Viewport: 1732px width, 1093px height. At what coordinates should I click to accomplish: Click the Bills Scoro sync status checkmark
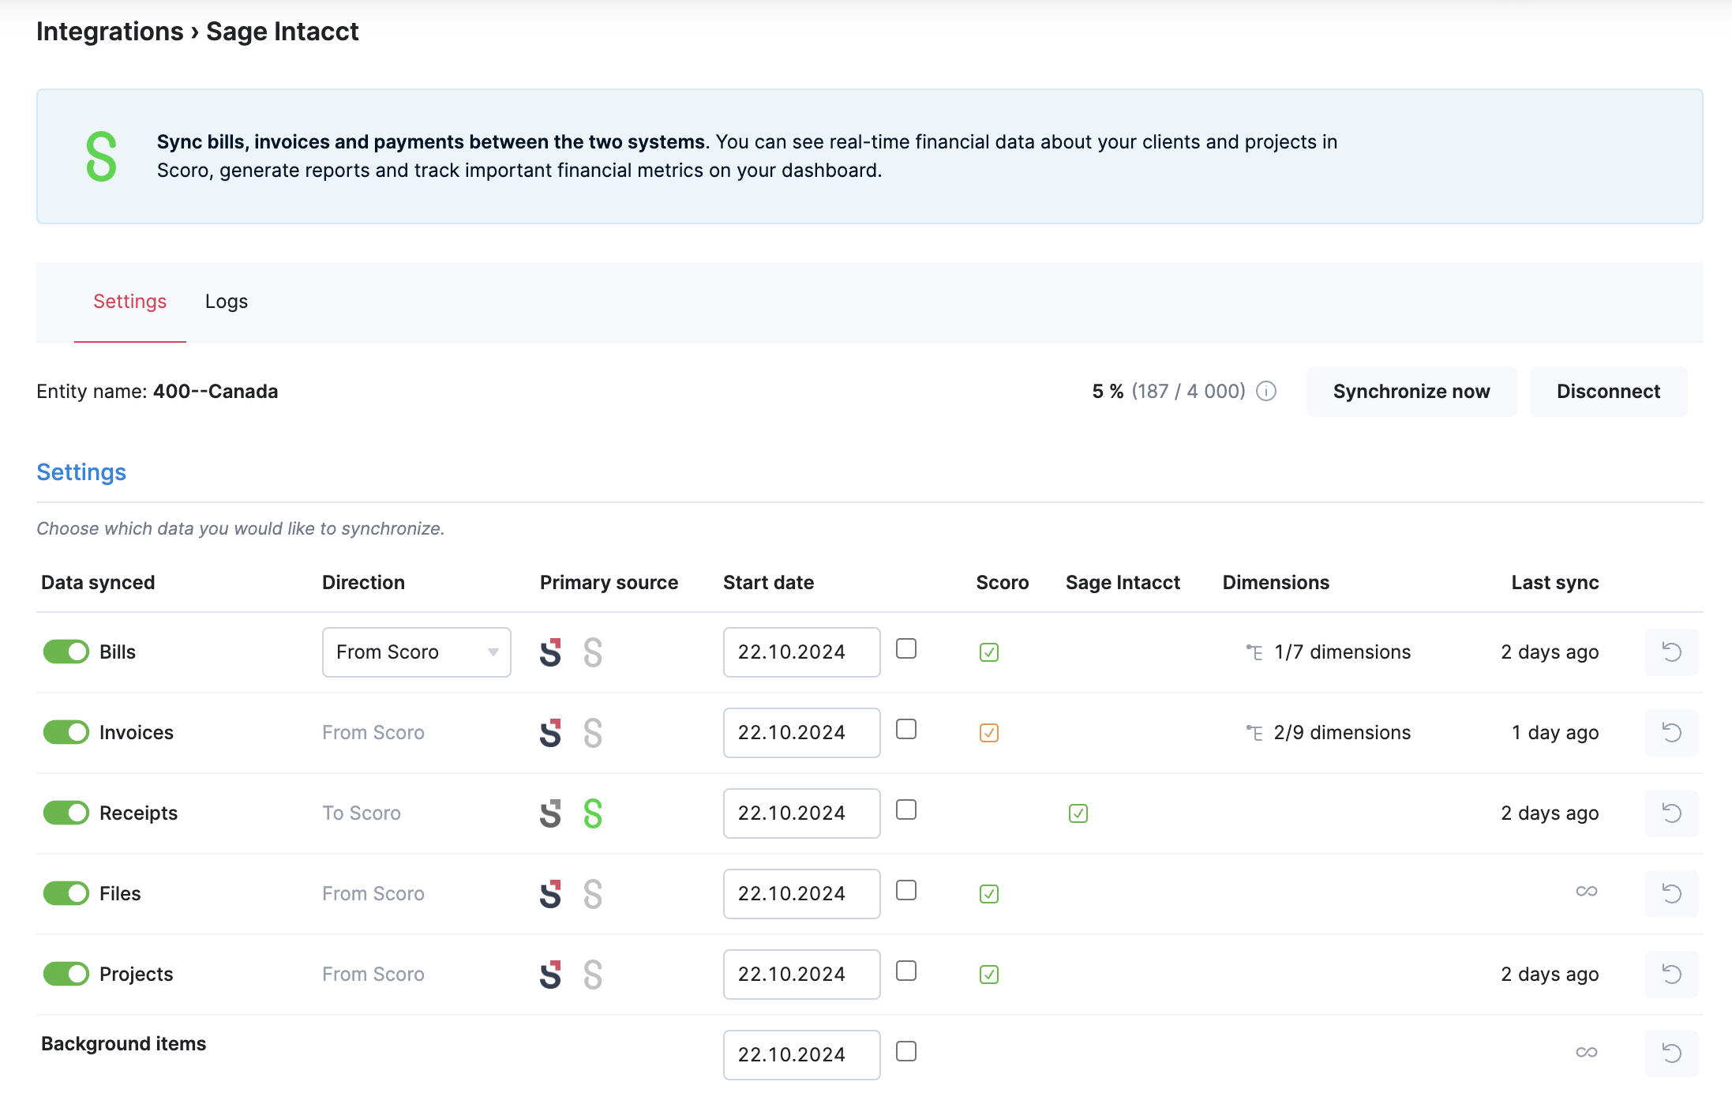pyautogui.click(x=989, y=652)
